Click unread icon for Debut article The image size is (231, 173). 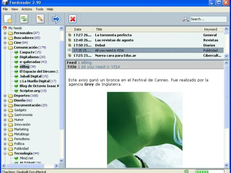[x=69, y=45]
